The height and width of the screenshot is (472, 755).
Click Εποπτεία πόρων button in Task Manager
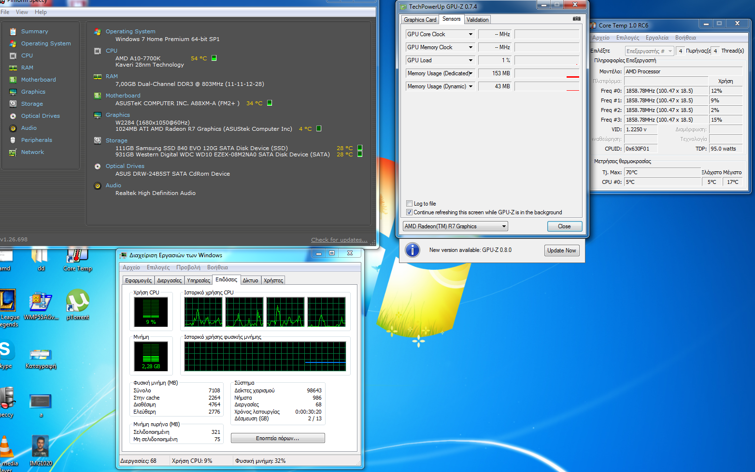pos(278,438)
